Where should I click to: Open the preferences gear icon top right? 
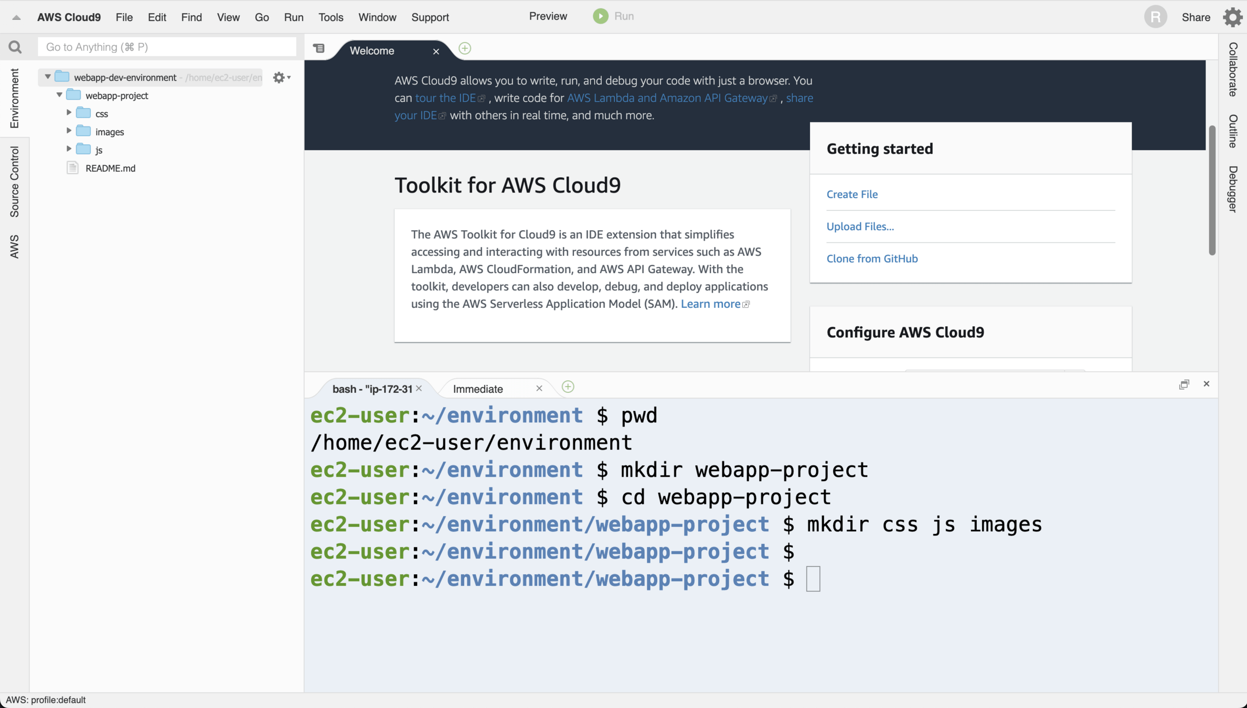coord(1232,17)
